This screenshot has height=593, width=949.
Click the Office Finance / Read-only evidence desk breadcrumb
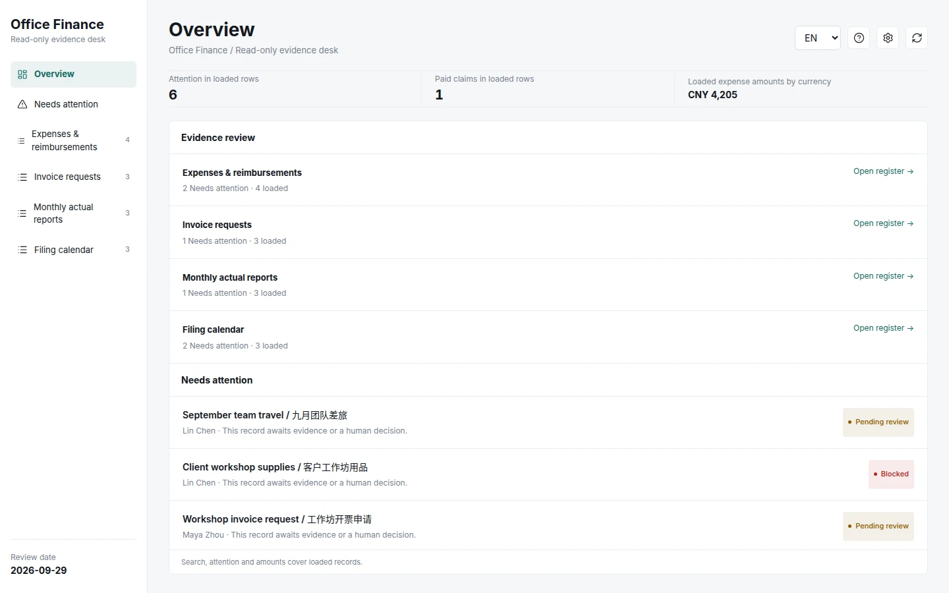(254, 50)
